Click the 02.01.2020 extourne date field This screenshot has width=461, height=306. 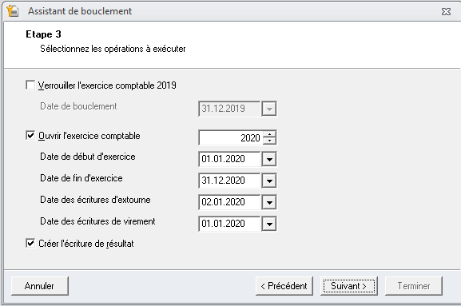point(230,202)
